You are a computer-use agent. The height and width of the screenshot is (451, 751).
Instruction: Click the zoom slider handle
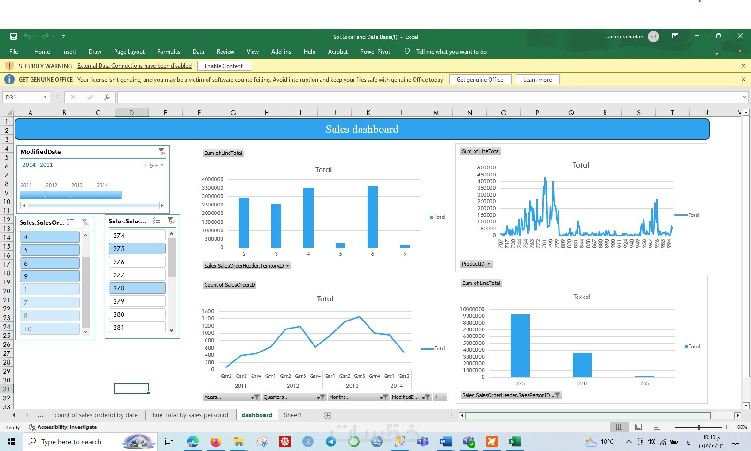699,427
